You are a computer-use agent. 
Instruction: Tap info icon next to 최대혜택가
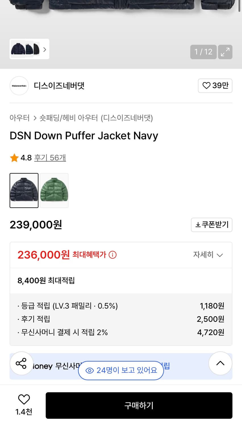113,255
